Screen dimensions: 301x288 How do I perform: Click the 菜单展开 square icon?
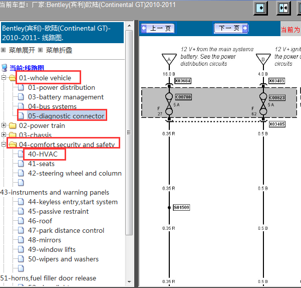click(x=3, y=50)
